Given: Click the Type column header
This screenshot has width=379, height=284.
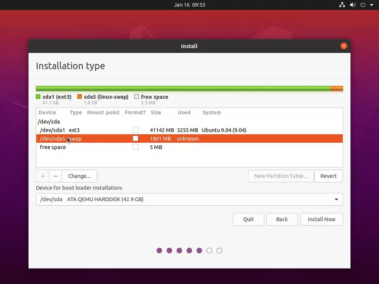Looking at the screenshot, I should point(76,112).
